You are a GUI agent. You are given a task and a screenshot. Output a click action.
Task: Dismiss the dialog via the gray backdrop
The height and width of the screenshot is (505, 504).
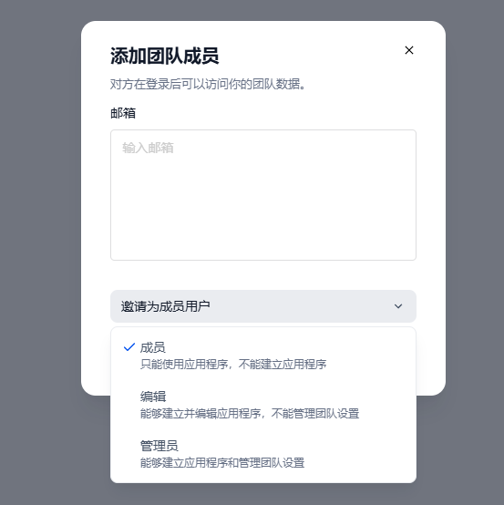click(x=38, y=252)
